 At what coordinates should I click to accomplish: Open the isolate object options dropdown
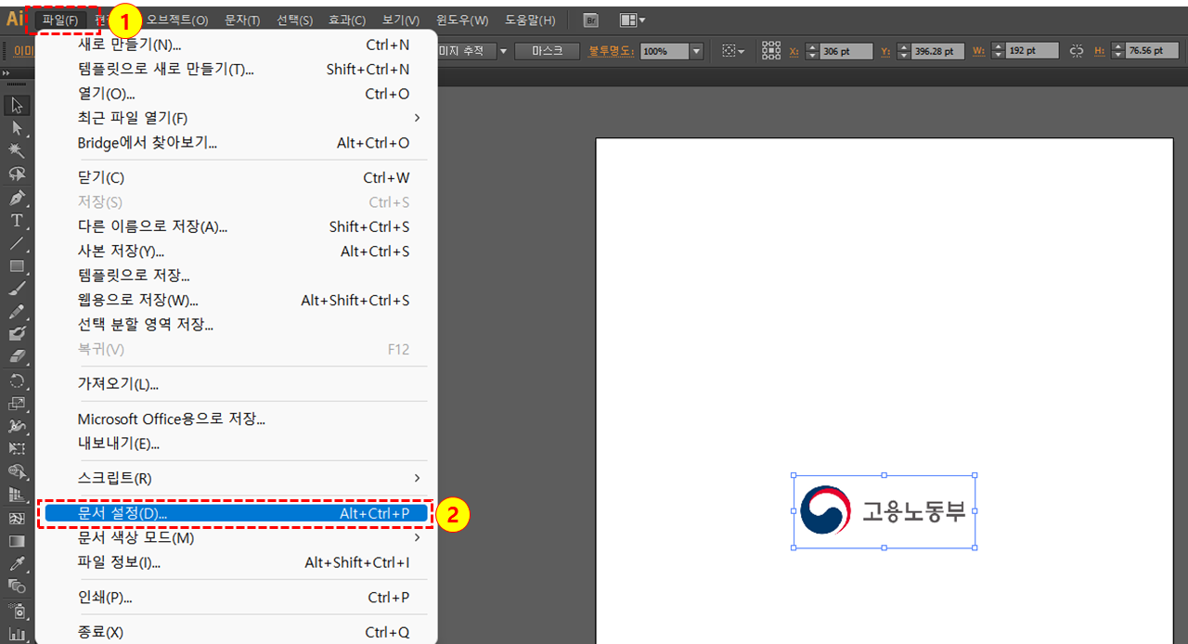[733, 51]
